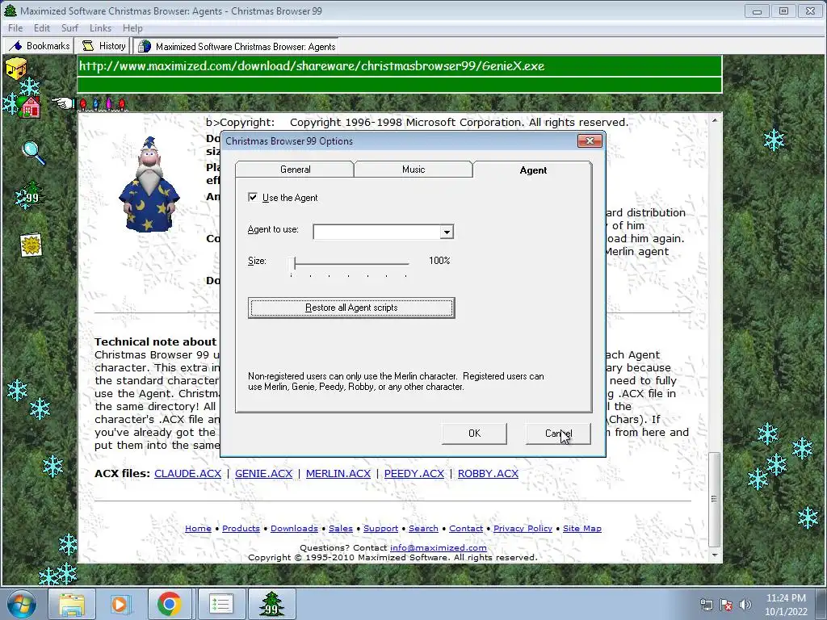Click Cancel in options dialog
827x620 pixels.
(558, 434)
